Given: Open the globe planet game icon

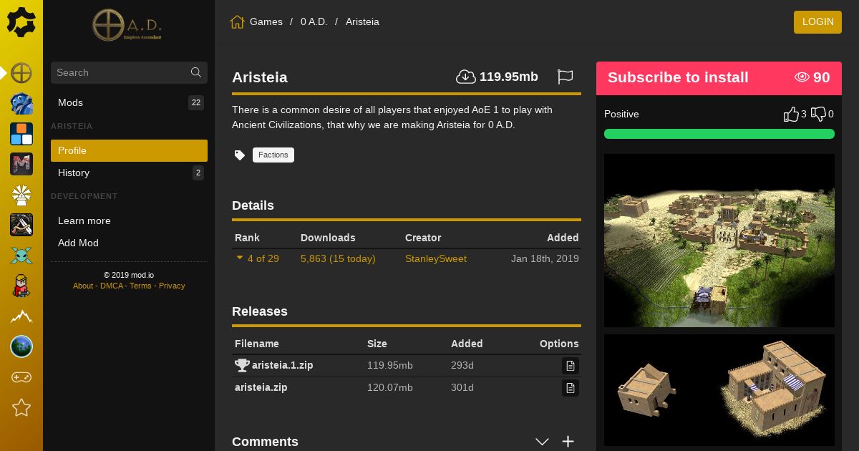Looking at the screenshot, I should (21, 346).
